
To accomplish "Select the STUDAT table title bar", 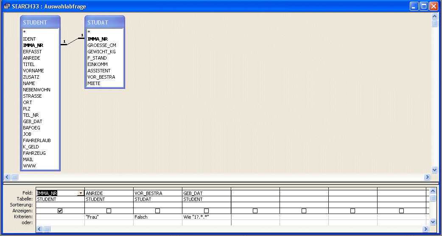I will 105,22.
